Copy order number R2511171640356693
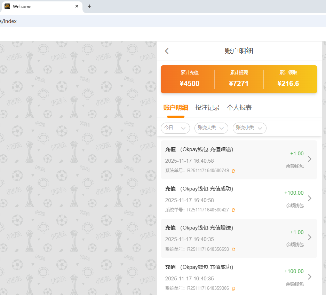The image size is (326, 295). 233,249
